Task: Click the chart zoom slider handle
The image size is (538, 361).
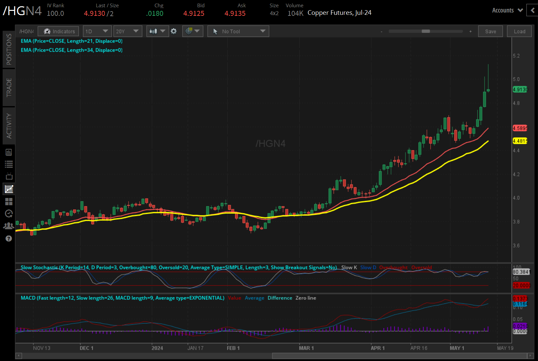Action: coord(426,31)
